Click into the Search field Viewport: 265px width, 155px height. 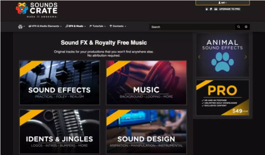192,27
